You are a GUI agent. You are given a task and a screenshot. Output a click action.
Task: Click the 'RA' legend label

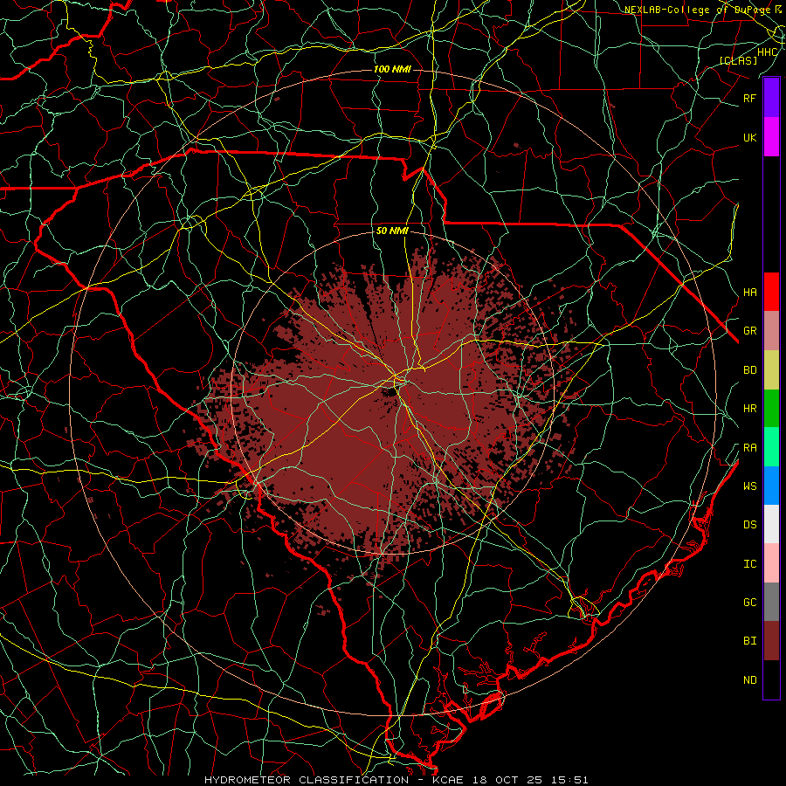[749, 448]
